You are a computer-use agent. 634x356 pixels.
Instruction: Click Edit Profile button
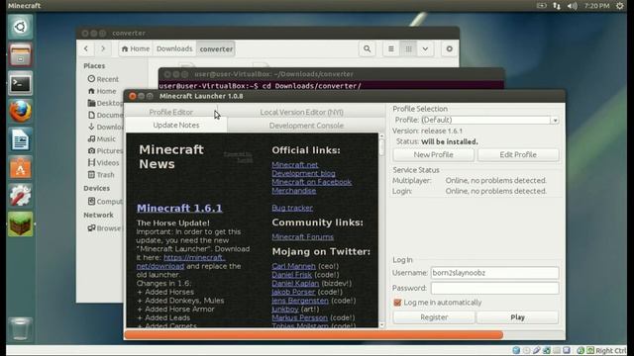pyautogui.click(x=518, y=154)
